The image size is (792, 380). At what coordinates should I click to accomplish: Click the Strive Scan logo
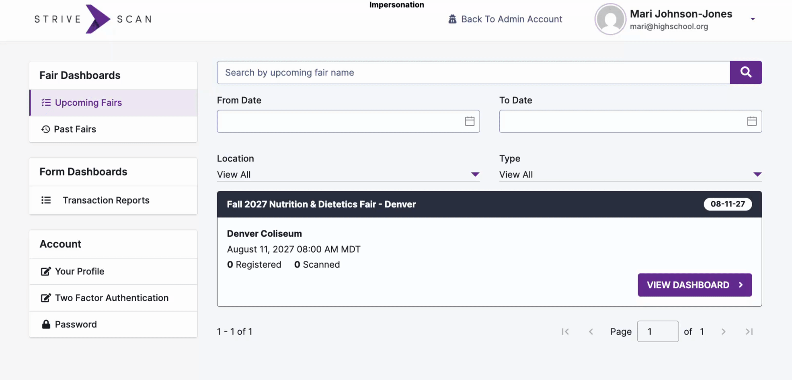tap(93, 19)
